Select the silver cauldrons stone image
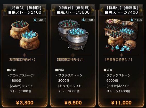 (x=73, y=35)
